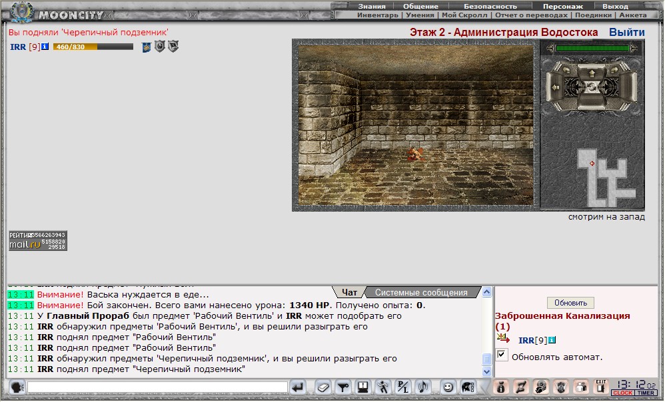Click the 460/830 HP bar

coord(93,47)
